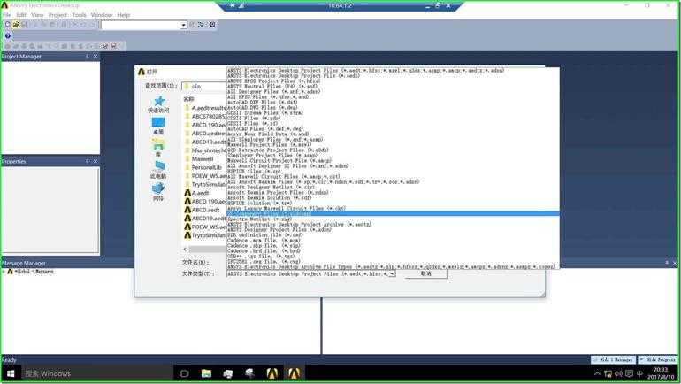Open the Edit menu

21,15
